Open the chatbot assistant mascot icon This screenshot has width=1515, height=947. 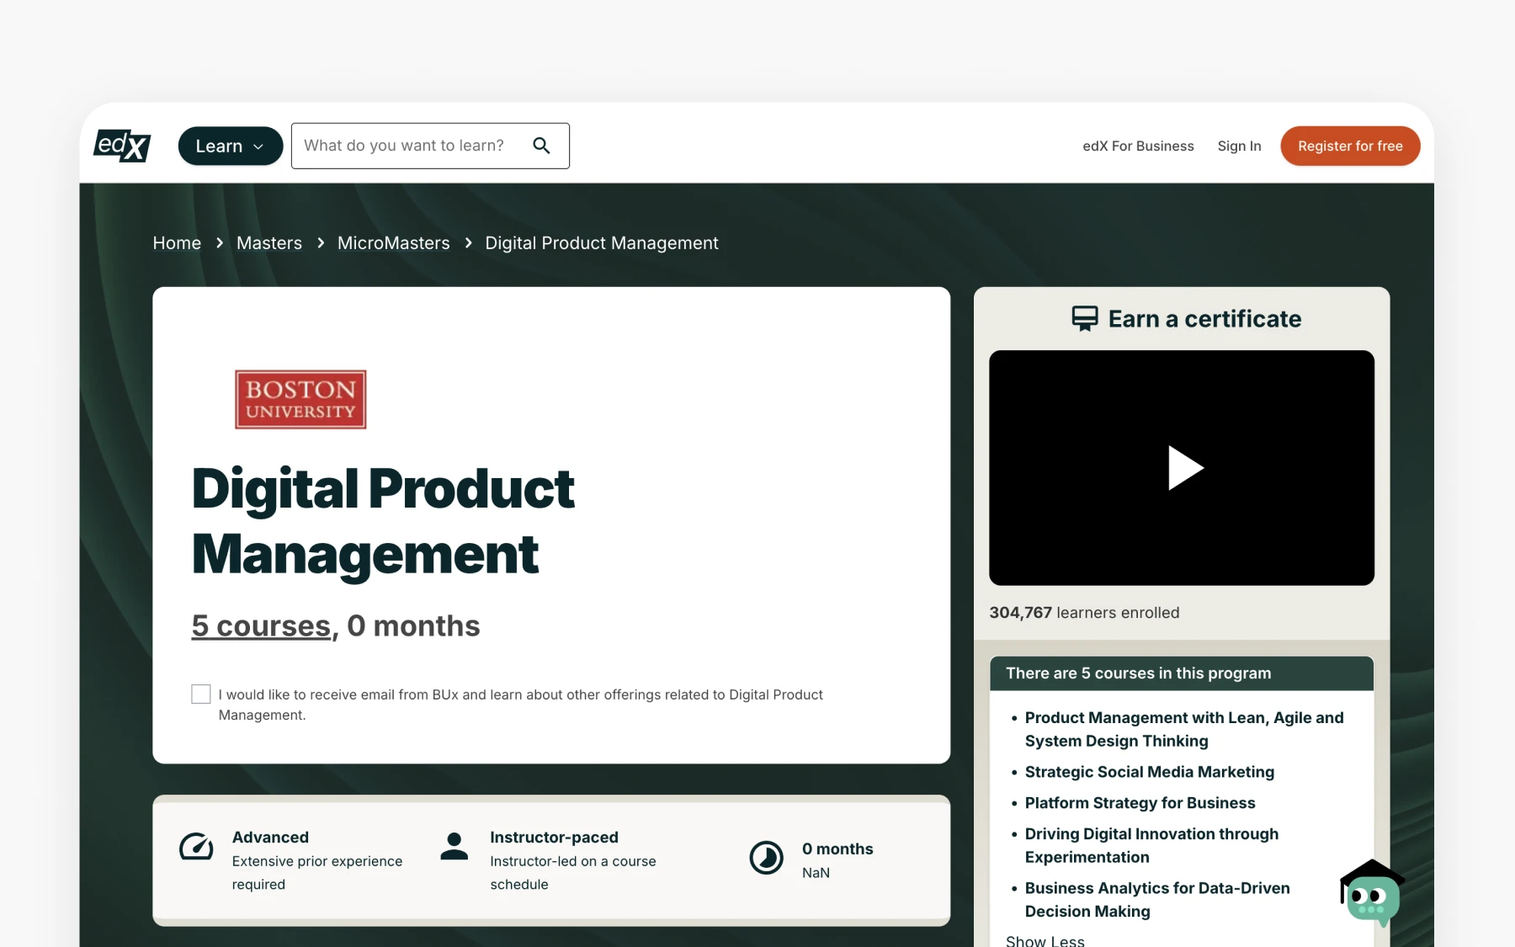tap(1372, 893)
